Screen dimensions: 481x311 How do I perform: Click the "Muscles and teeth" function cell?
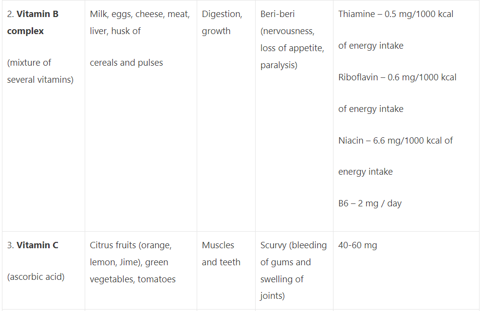pos(221,254)
